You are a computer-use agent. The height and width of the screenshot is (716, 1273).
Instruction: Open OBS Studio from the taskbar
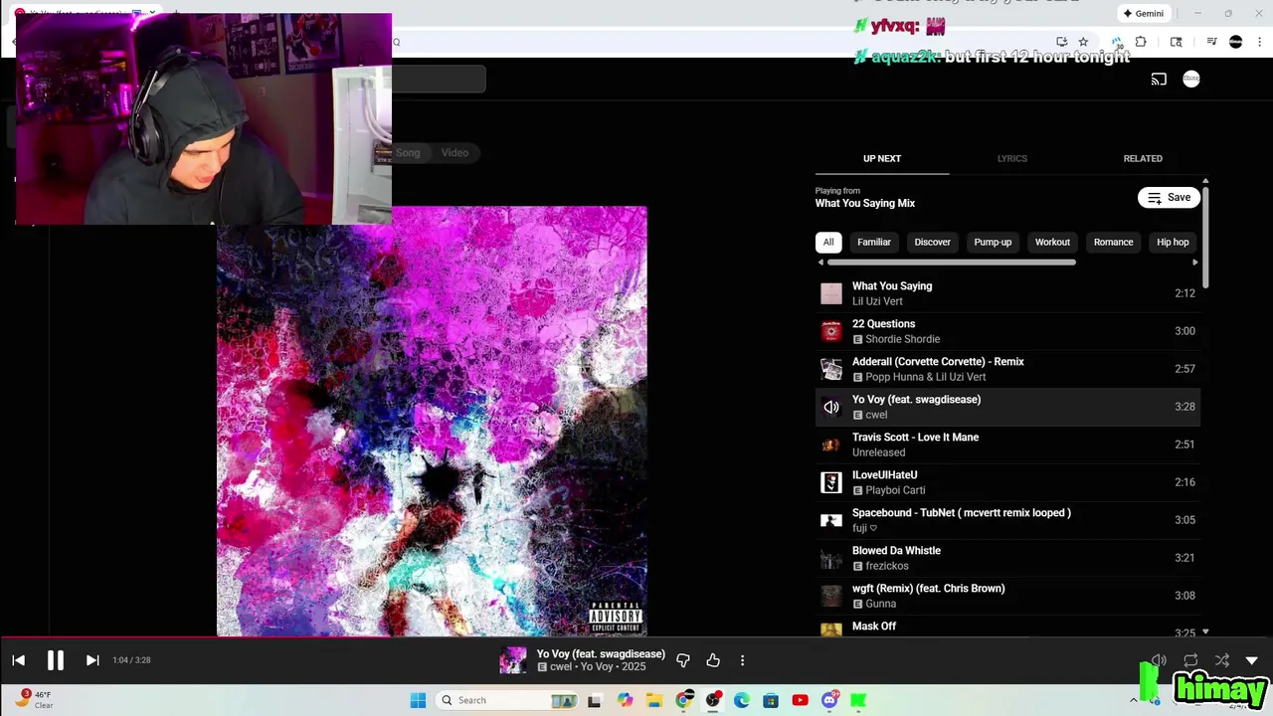click(x=713, y=700)
